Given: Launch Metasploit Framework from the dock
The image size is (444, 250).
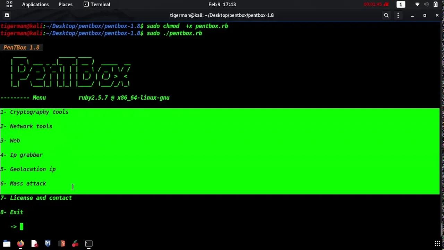Looking at the screenshot, I should coord(48,243).
